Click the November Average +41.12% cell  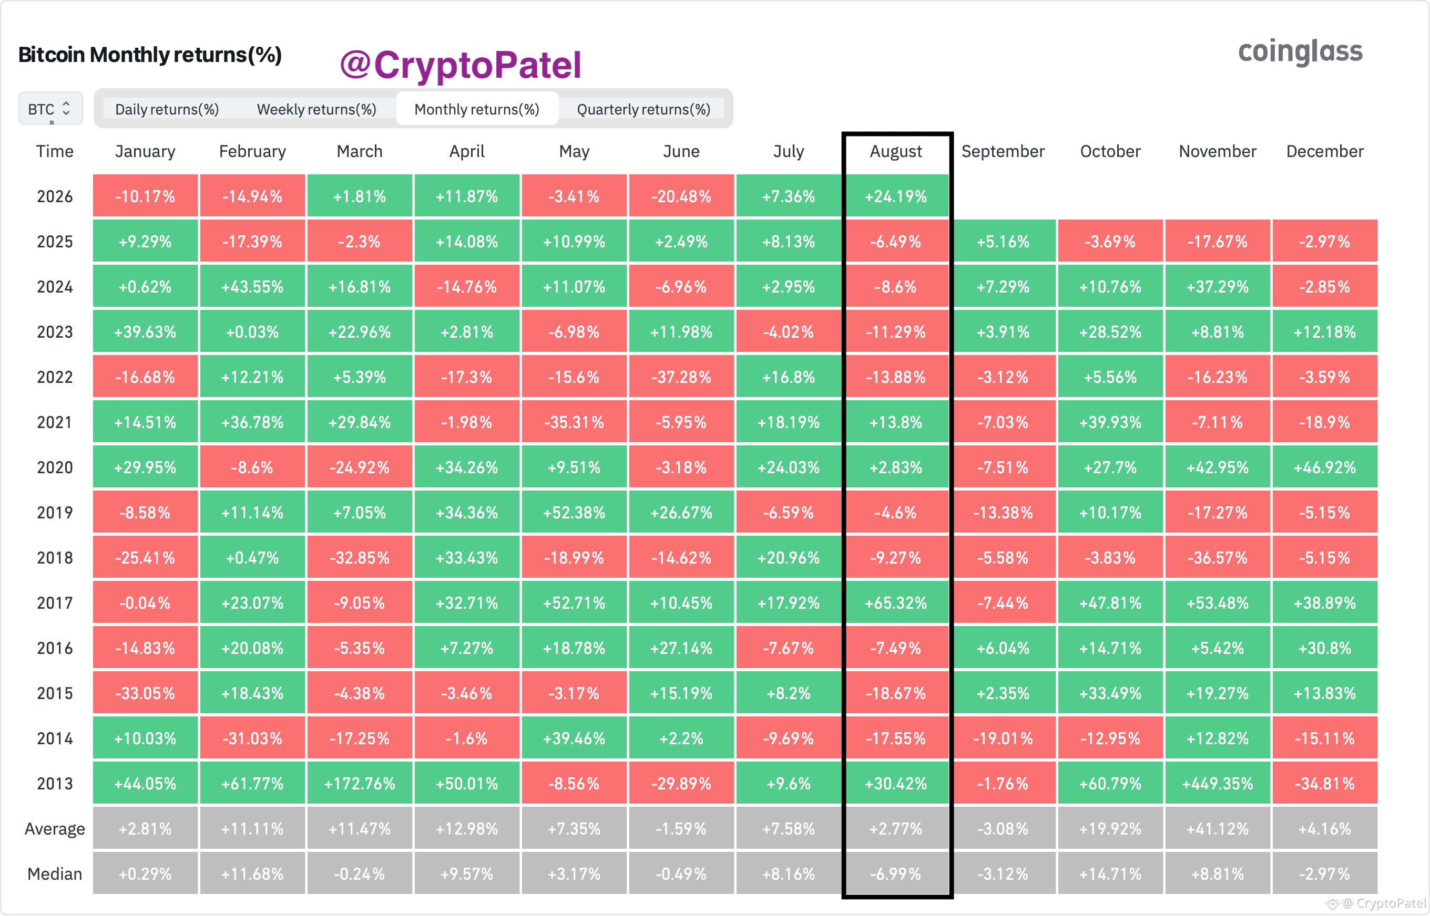[x=1218, y=829]
